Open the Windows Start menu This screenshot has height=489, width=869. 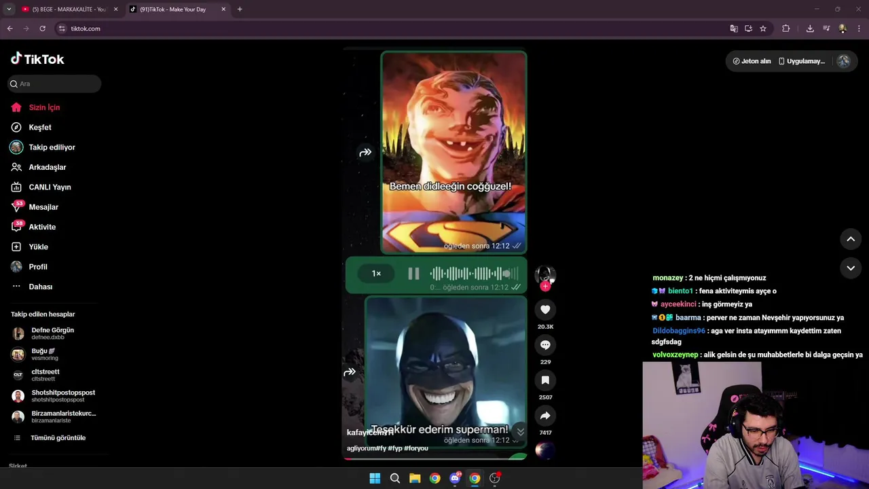375,478
